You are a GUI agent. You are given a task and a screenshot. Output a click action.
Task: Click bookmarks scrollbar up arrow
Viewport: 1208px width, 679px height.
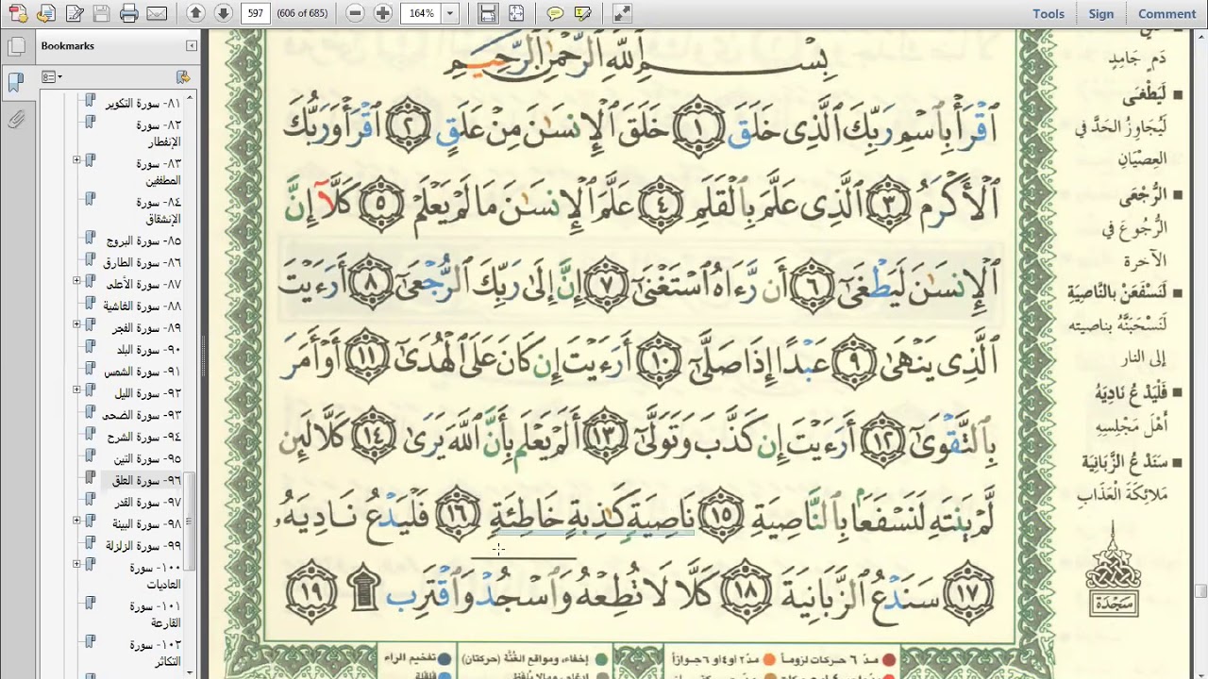[x=190, y=98]
